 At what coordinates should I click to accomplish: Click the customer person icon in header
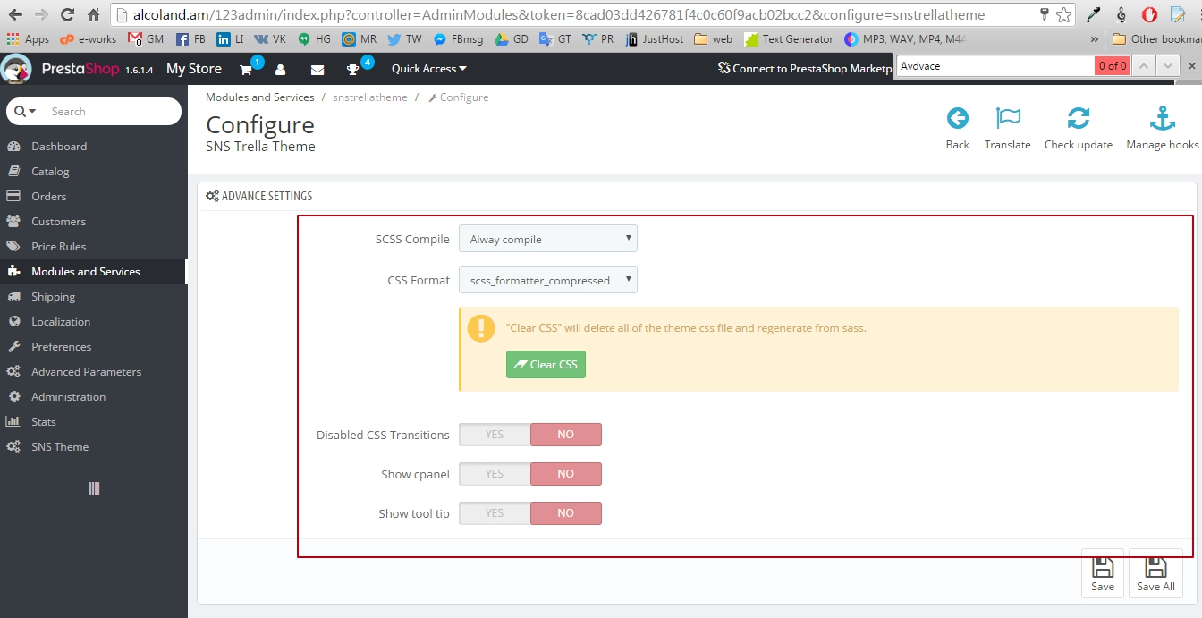click(x=281, y=70)
